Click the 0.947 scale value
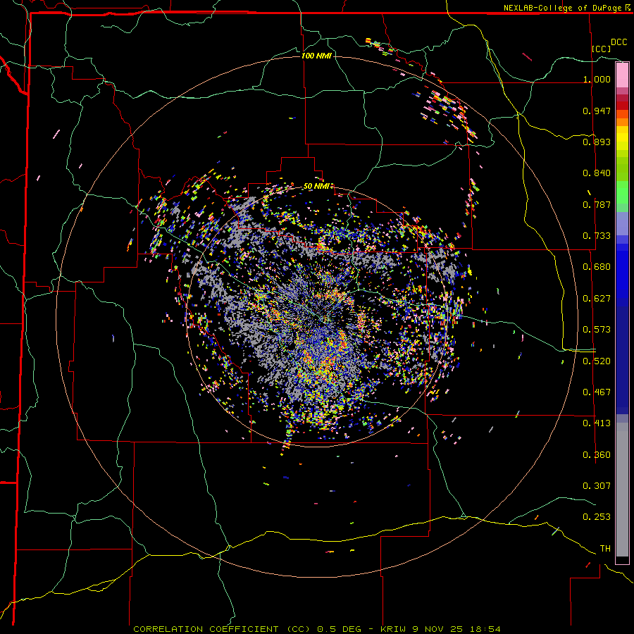634x634 pixels. coord(597,111)
